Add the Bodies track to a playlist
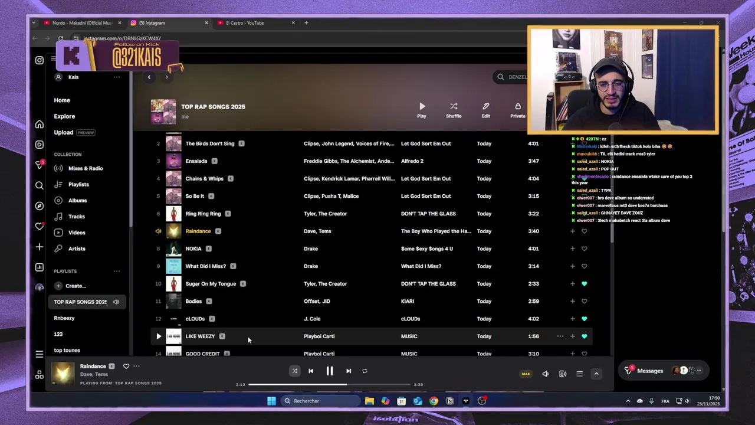This screenshot has width=755, height=425. coord(572,301)
